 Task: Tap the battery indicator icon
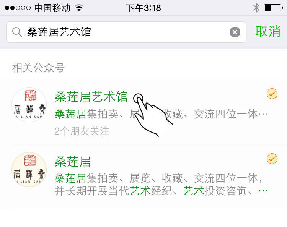274,8
